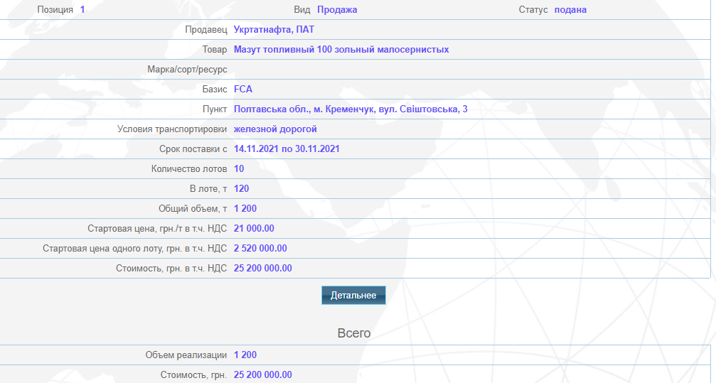
Task: Select the "120" tonnes per lot value
Action: (241, 189)
